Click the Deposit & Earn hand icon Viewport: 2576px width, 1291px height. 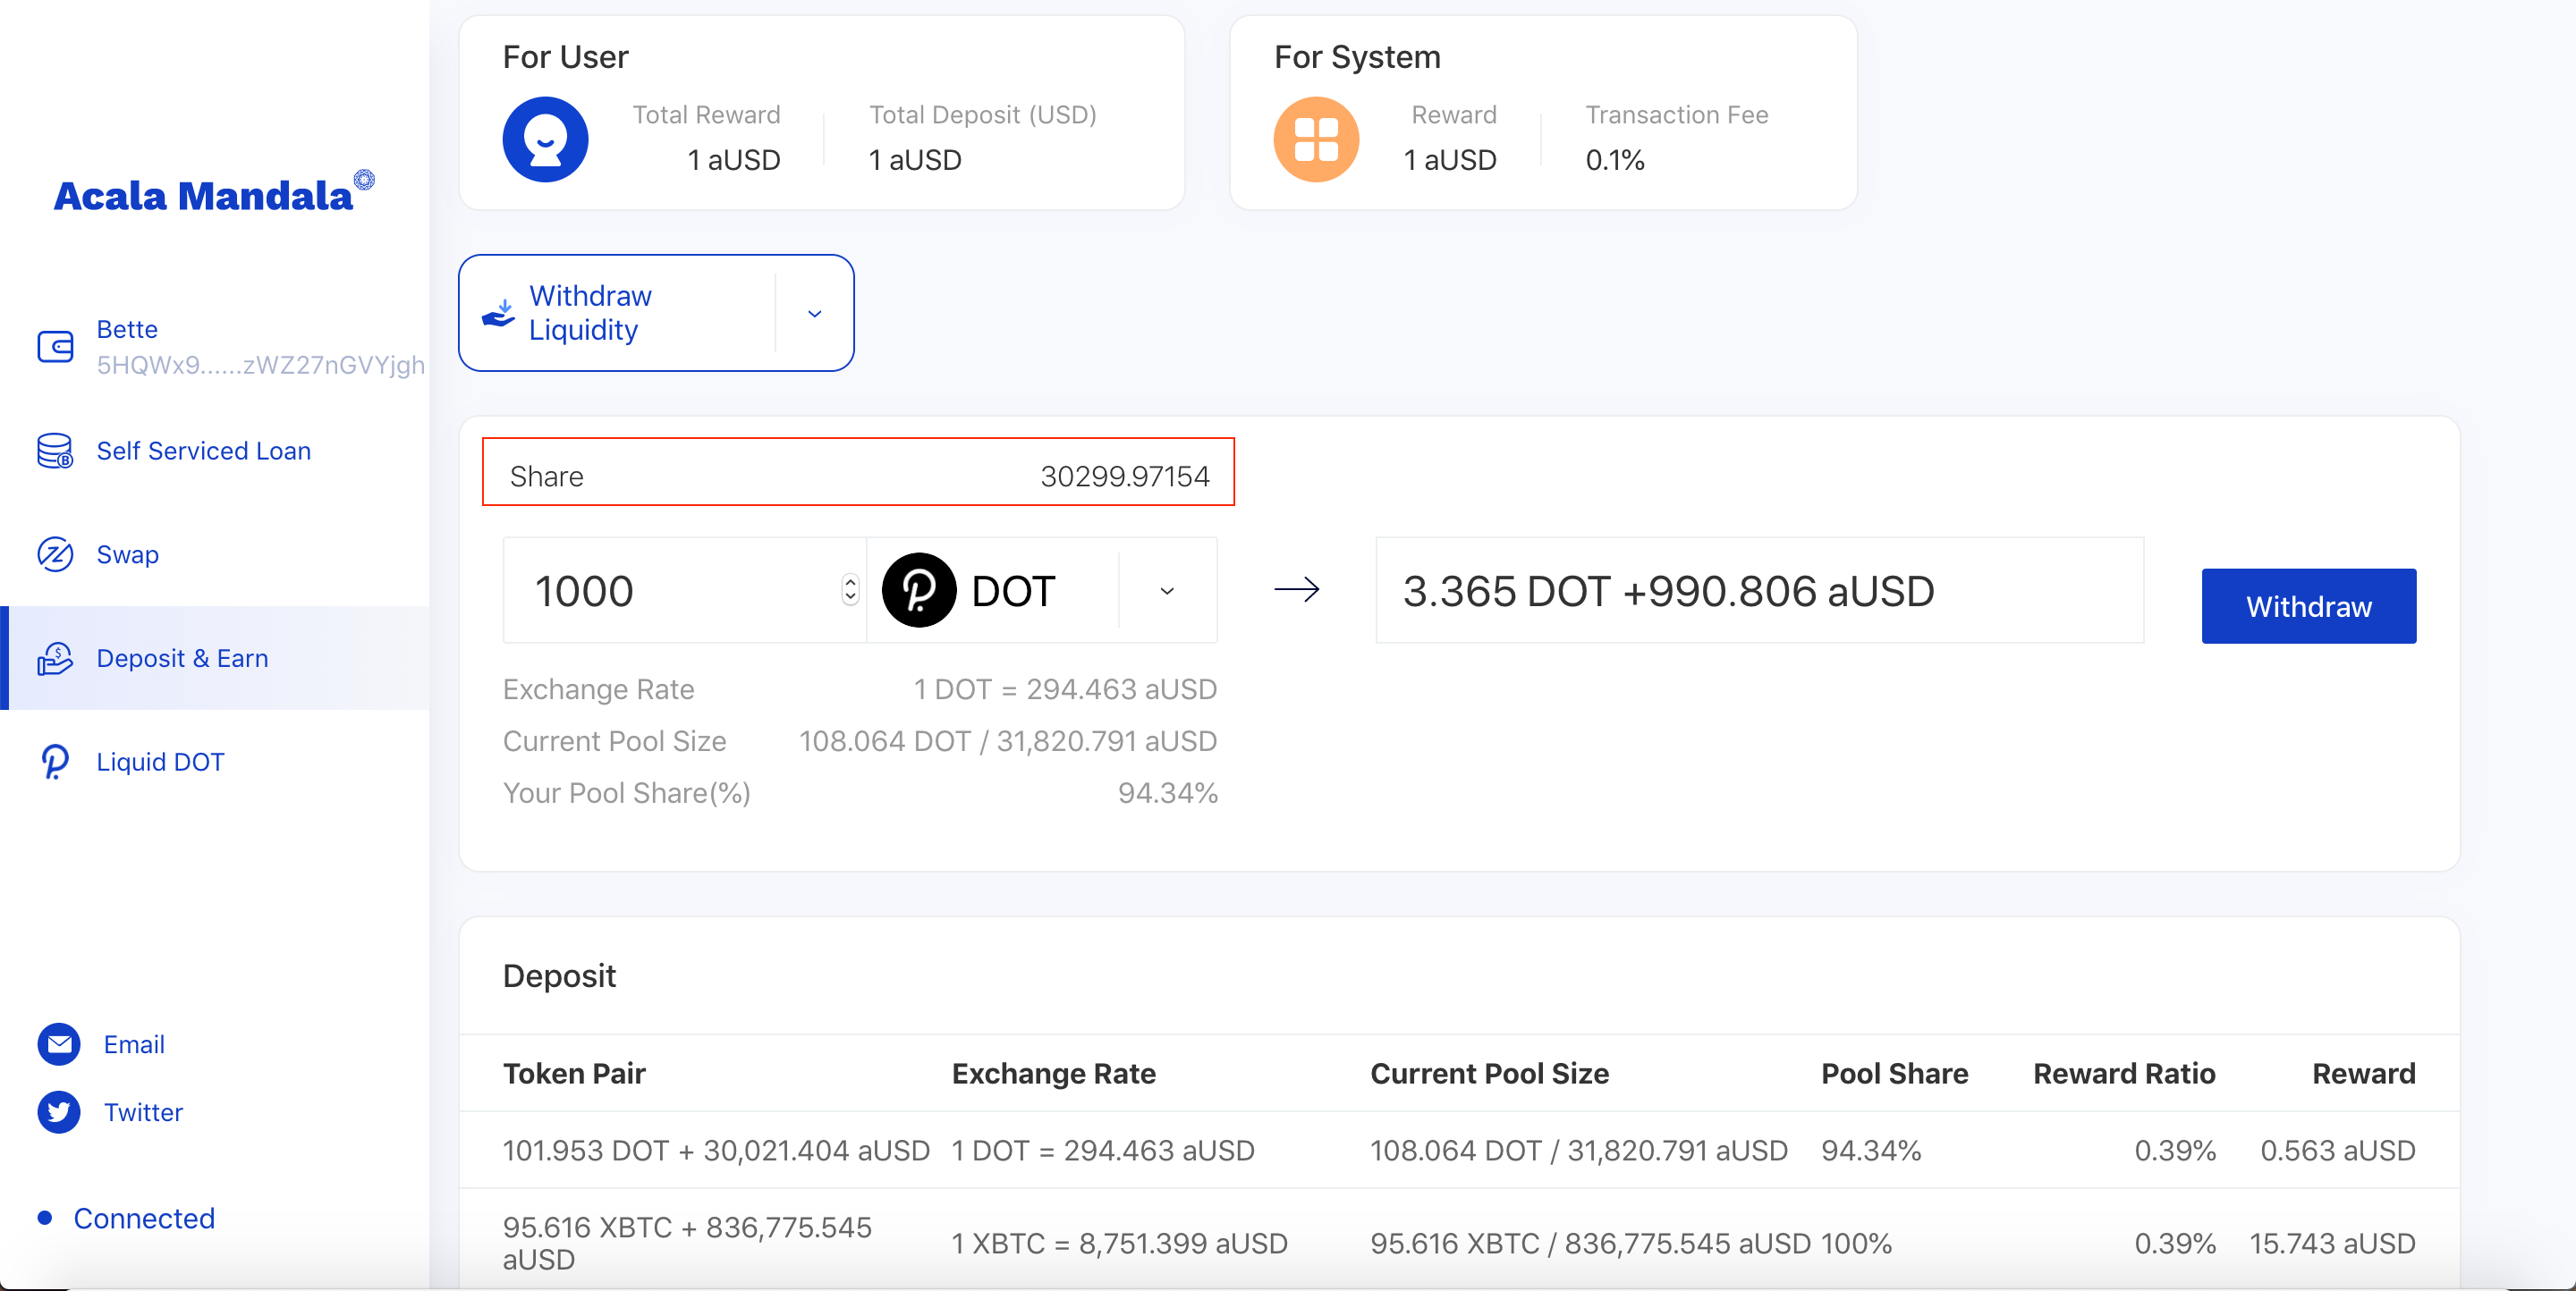coord(55,659)
